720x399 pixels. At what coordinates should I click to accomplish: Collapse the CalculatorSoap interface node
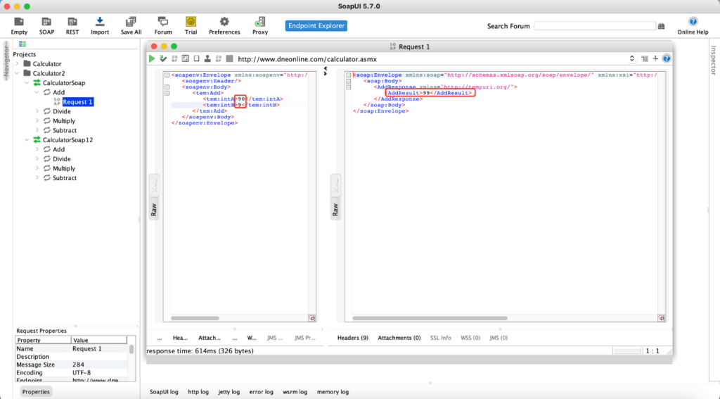(27, 83)
